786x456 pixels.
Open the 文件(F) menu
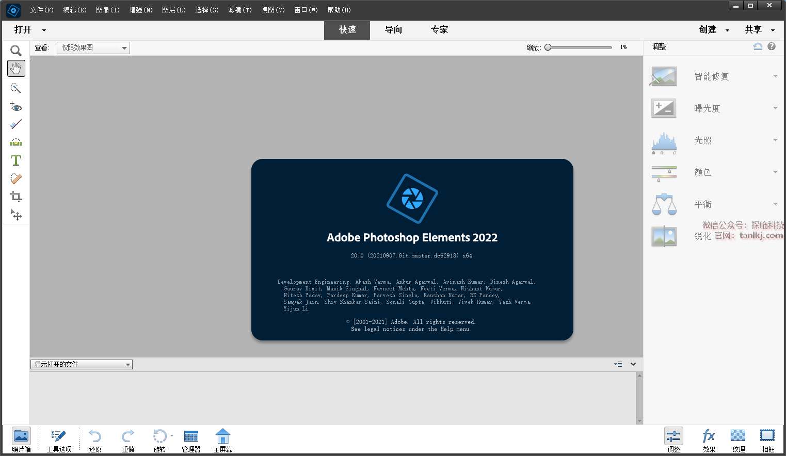pyautogui.click(x=42, y=10)
